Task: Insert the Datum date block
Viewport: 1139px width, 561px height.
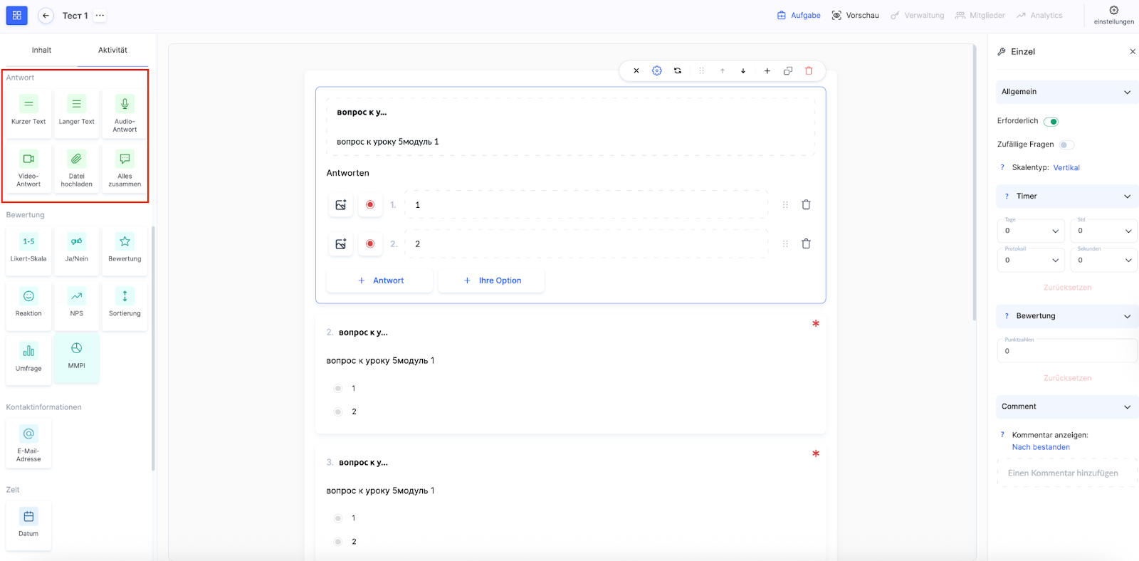Action: (x=28, y=525)
